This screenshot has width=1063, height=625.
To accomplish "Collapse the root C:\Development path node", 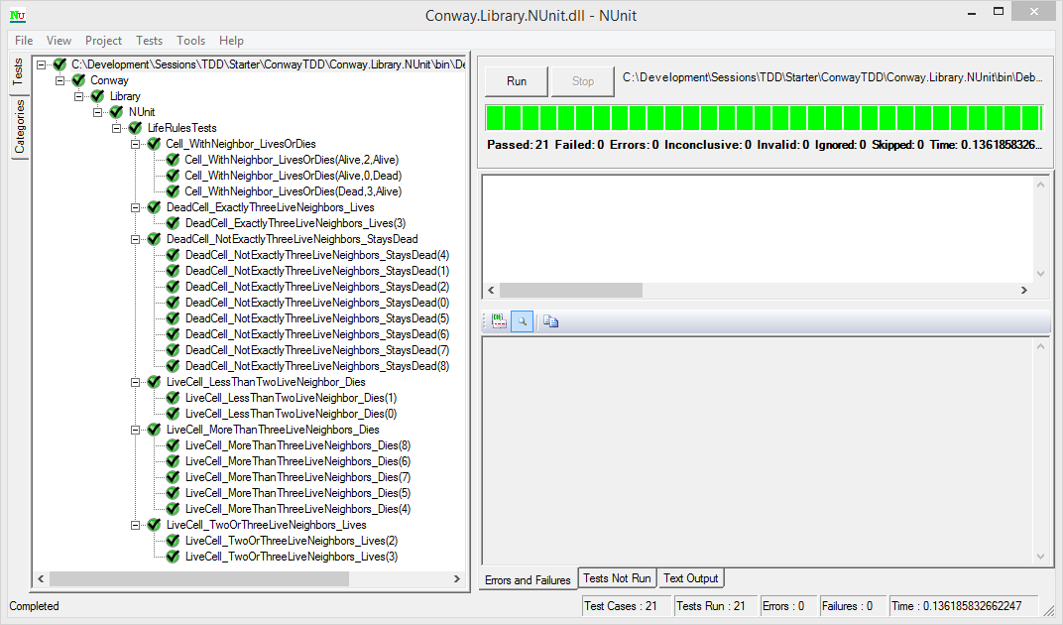I will (41, 63).
